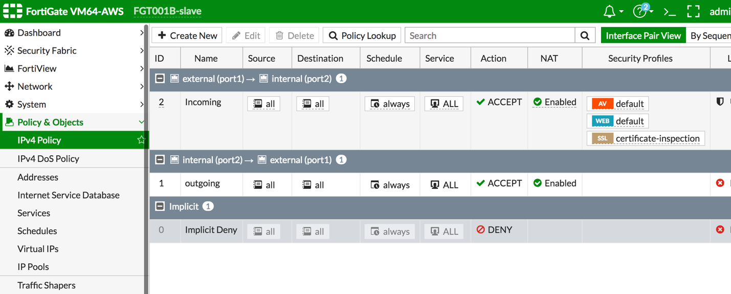The height and width of the screenshot is (294, 731).
Task: Click the search magnifier button
Action: [585, 36]
